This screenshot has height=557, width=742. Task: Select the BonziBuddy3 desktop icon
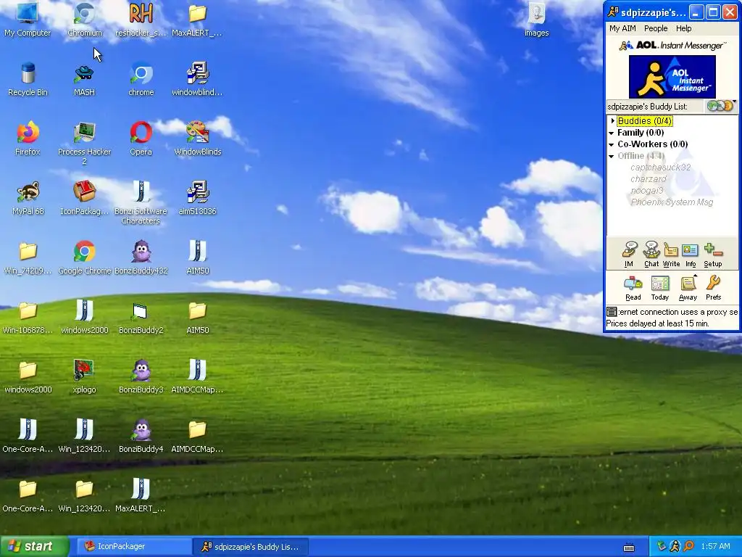[x=141, y=376]
